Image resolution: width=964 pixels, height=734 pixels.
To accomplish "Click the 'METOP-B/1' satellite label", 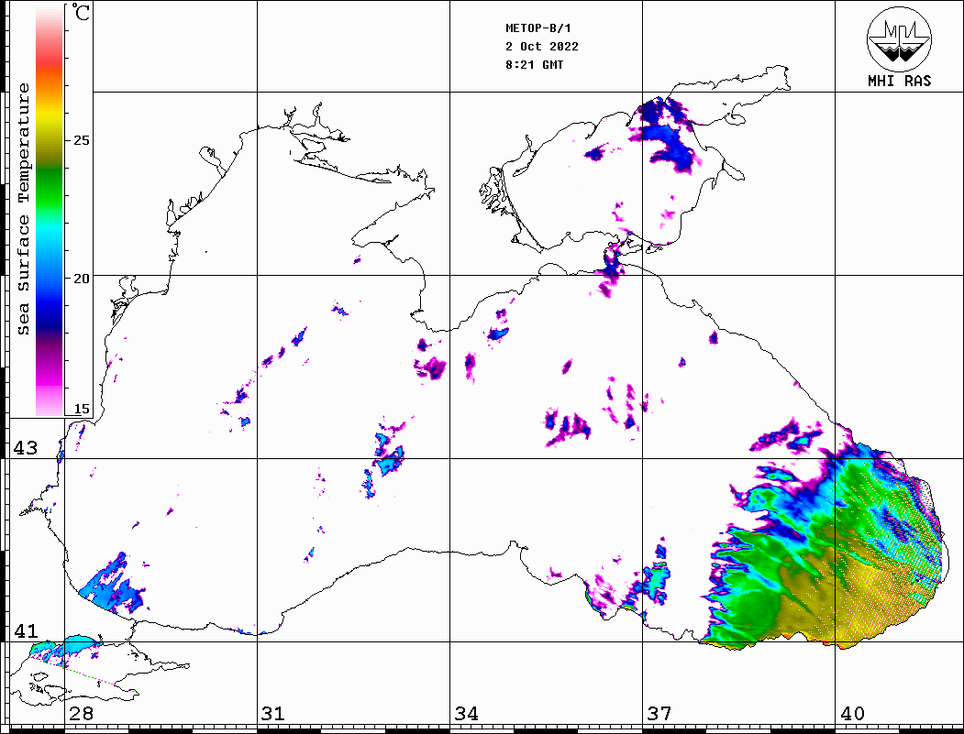I will (537, 28).
